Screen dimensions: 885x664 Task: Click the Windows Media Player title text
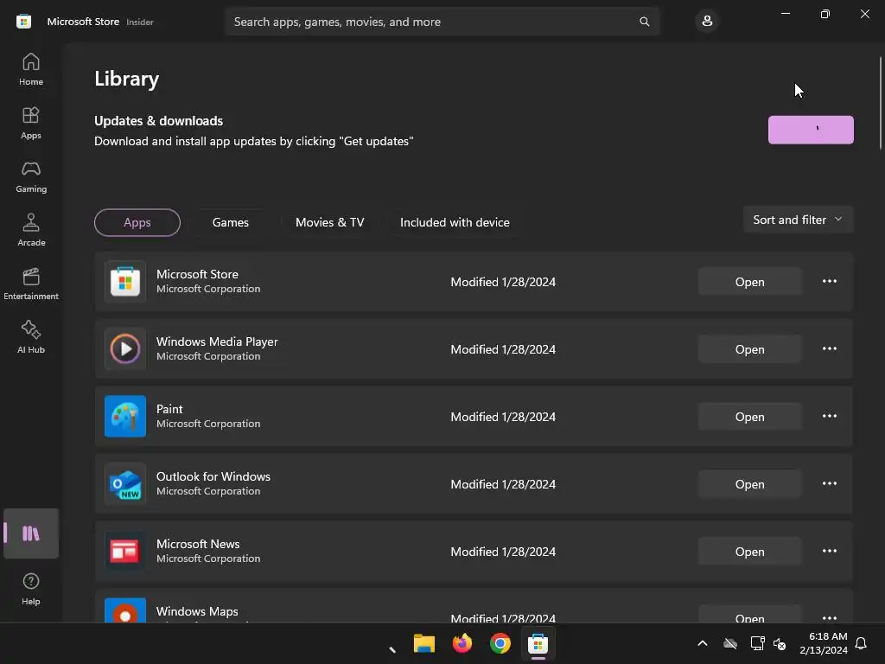point(217,342)
